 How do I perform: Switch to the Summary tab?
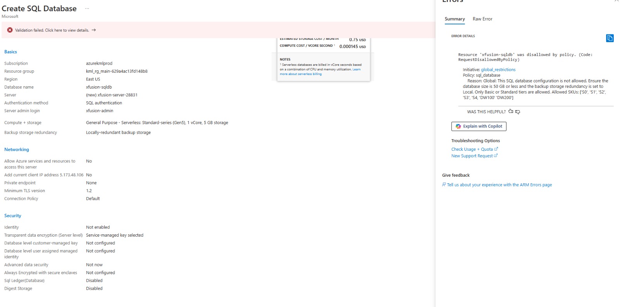point(455,19)
